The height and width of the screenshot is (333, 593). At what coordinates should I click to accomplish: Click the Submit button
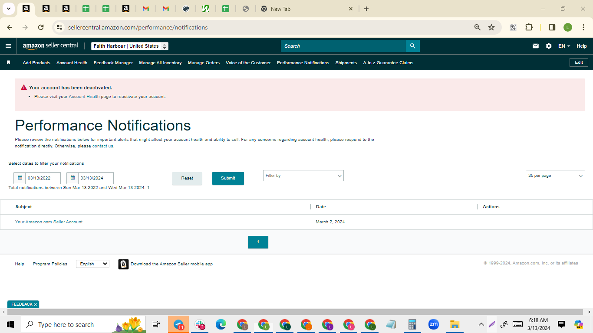coord(228,178)
